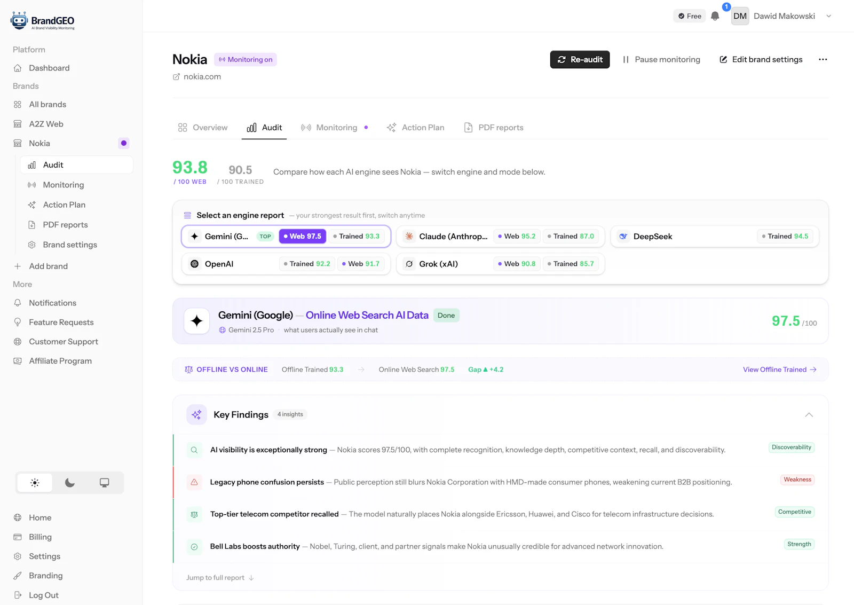The width and height of the screenshot is (854, 605).
Task: Click the DM user avatar
Action: point(740,16)
